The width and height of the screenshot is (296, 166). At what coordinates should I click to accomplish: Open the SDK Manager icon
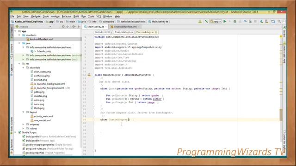[x=267, y=22]
